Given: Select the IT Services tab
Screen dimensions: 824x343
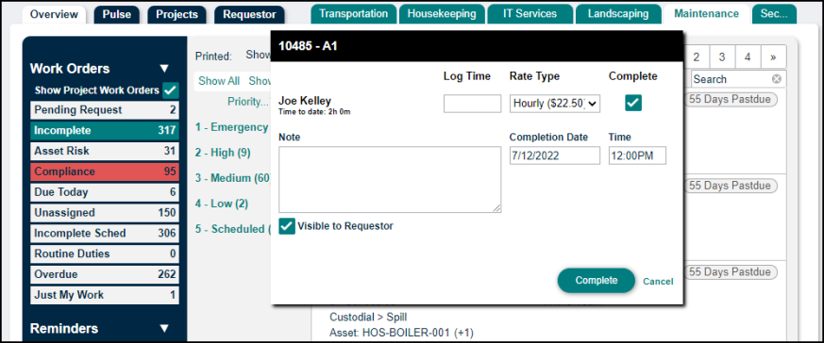Looking at the screenshot, I should (530, 13).
